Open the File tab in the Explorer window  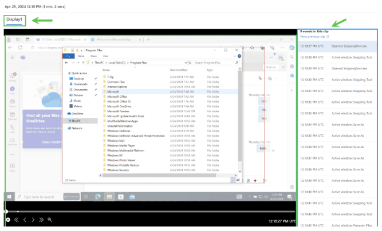click(69, 56)
